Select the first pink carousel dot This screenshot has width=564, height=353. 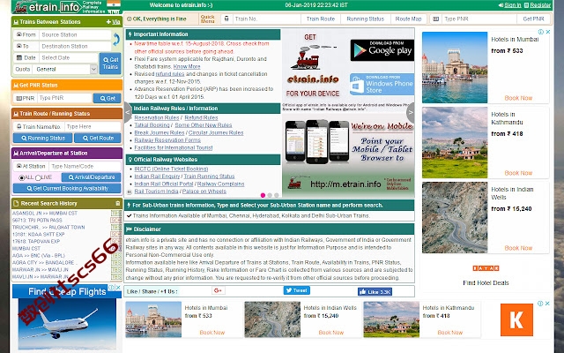(263, 195)
